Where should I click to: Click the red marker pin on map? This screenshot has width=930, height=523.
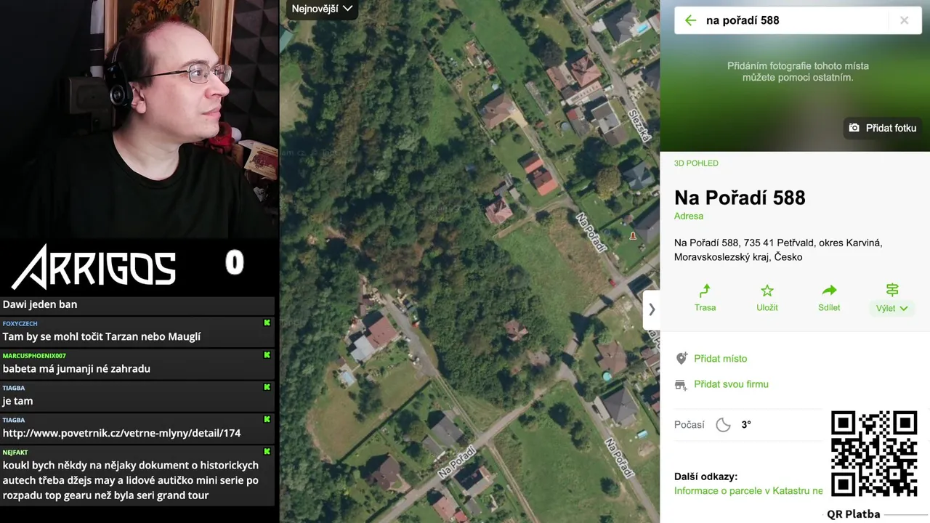coord(633,236)
